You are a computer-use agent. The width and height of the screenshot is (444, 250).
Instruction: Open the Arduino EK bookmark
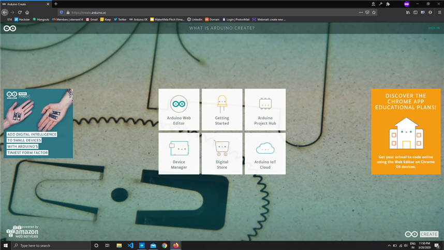point(139,20)
